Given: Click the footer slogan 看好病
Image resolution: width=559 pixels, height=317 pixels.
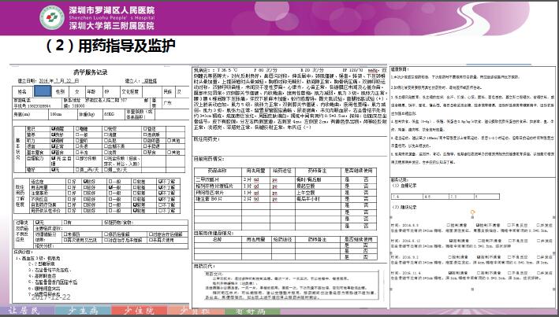Looking at the screenshot, I should click(x=250, y=311).
